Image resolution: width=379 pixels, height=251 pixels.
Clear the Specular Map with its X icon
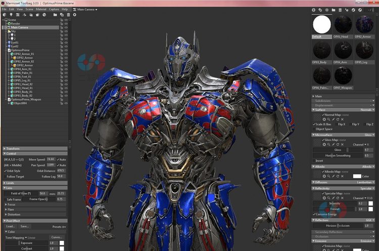pos(342,198)
